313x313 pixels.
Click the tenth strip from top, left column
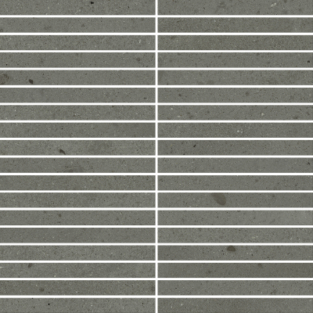click(x=77, y=165)
